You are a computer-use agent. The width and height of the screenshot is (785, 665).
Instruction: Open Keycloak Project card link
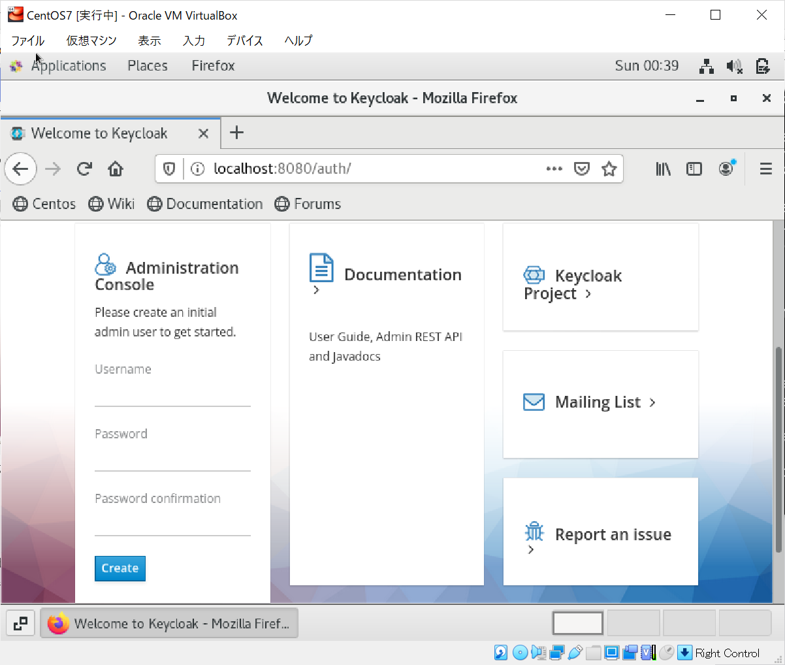(x=573, y=285)
